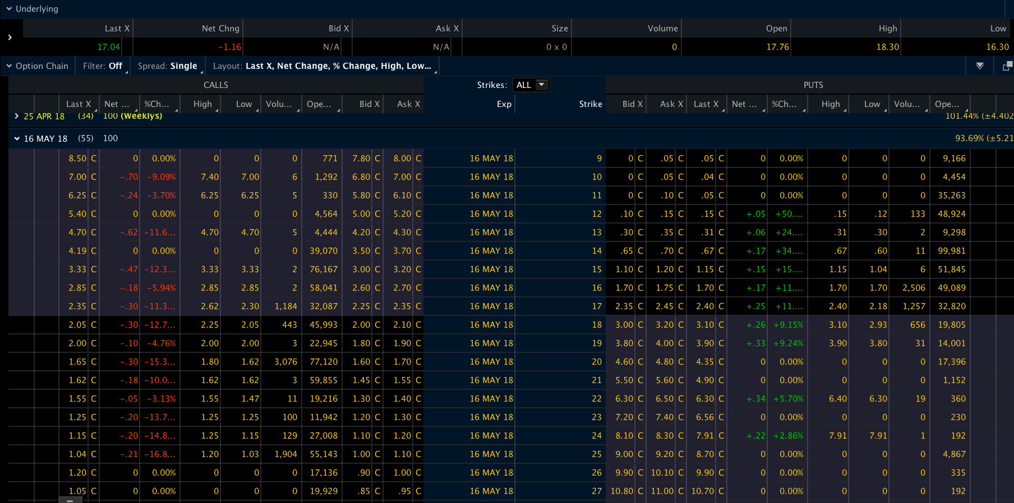Click the puts Ask X column header

(x=667, y=104)
